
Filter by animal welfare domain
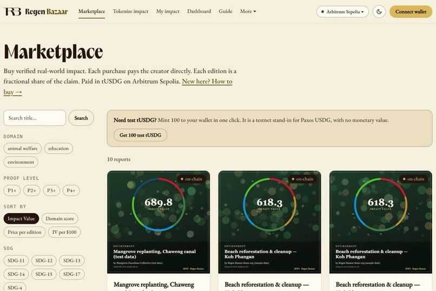(x=23, y=148)
